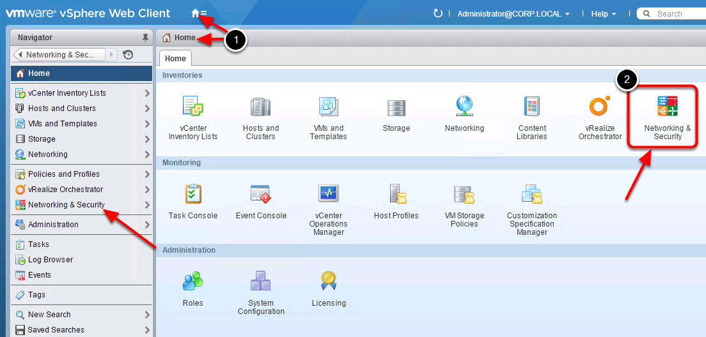Expand VMs and Templates chevron
Viewport: 706px width, 337px height.
147,124
